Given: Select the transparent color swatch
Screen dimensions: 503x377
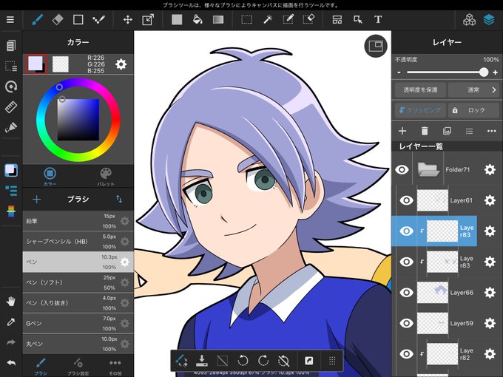Looking at the screenshot, I should pyautogui.click(x=61, y=64).
